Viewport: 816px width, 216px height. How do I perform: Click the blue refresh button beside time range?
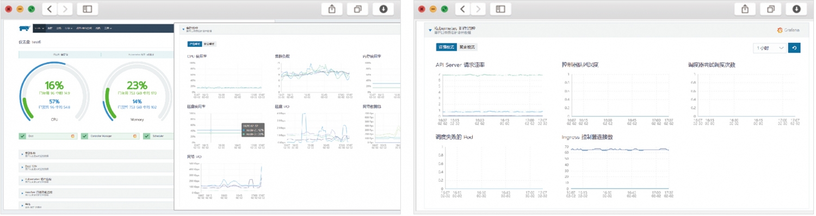(794, 48)
